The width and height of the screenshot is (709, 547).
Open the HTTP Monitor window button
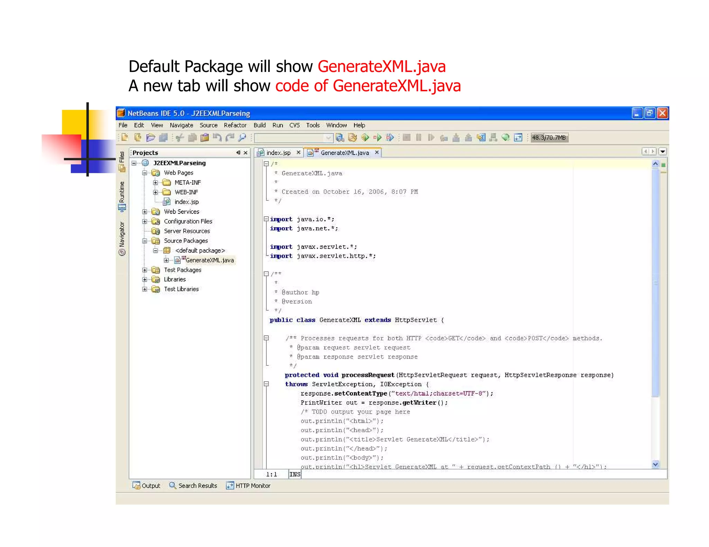coord(248,486)
